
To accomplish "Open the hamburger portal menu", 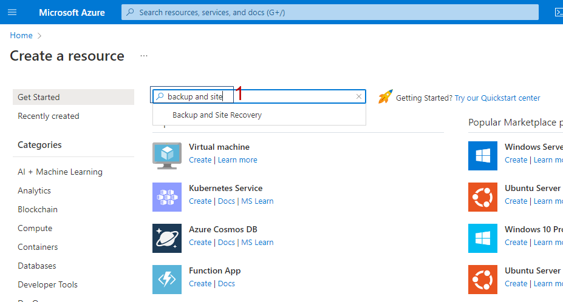I will coord(12,13).
